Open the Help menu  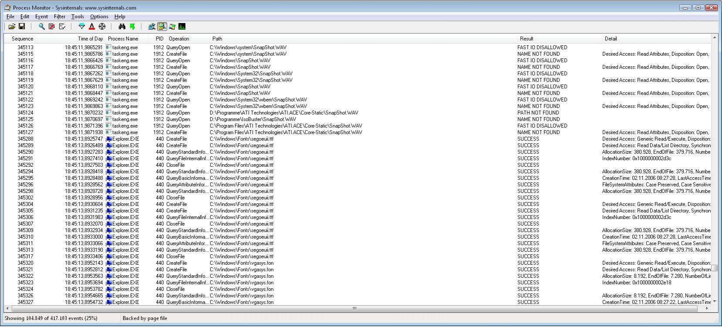click(120, 17)
